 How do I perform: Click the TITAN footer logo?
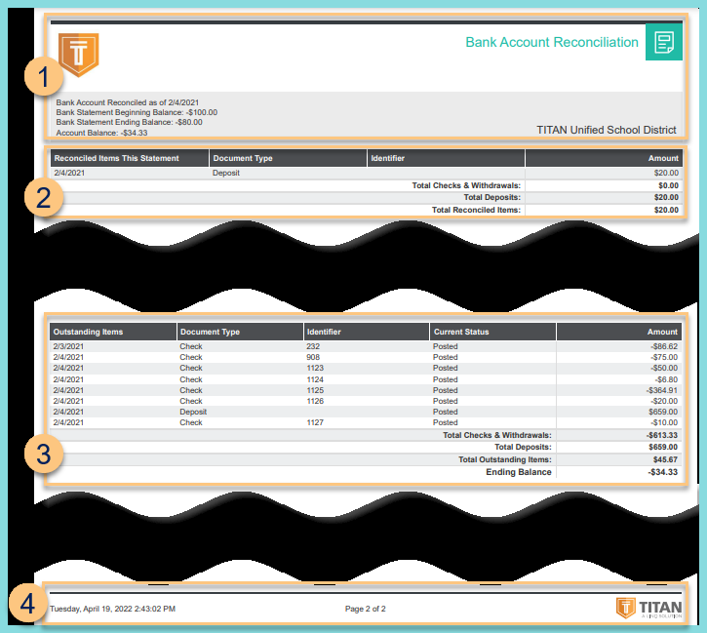point(648,609)
